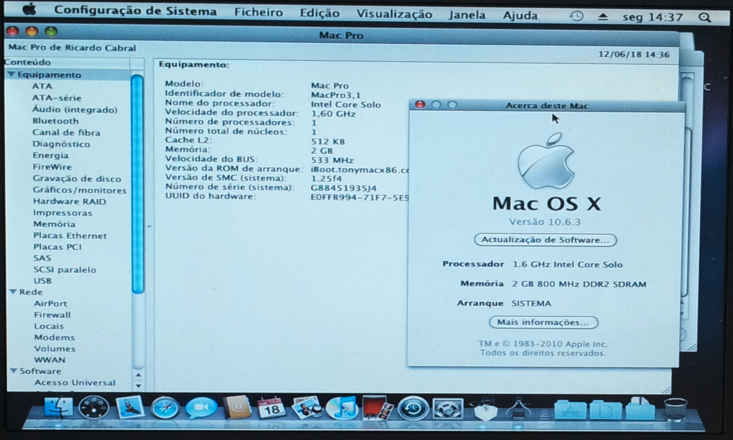Click the blue sidebar scroll thumb

[137, 184]
